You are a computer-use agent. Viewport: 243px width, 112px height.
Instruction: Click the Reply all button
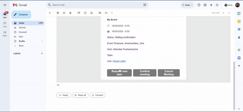(80, 95)
